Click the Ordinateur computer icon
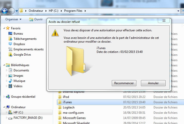184x124 pixels. click(x=8, y=107)
